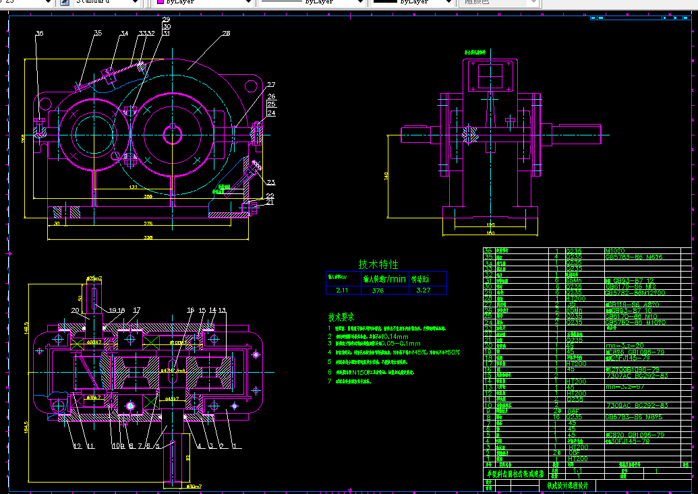Select the 160 width dimension in side view
698x494 pixels.
[490, 233]
